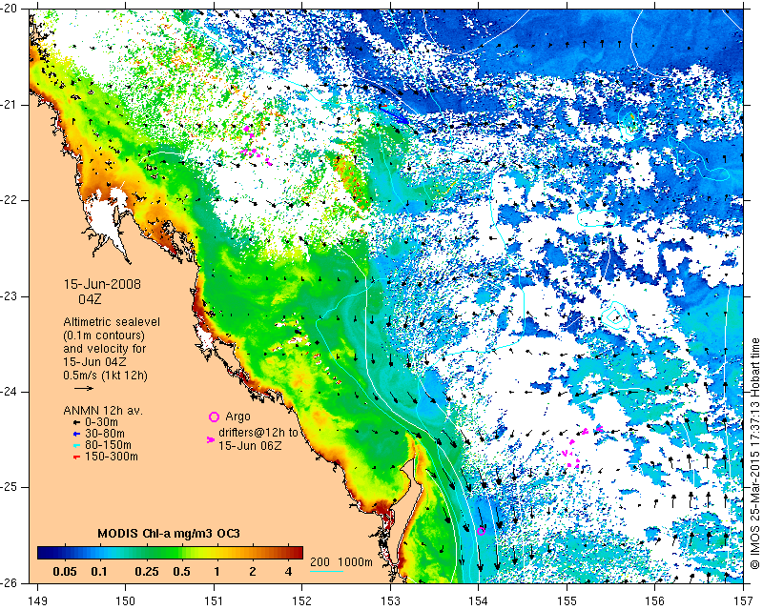Click the 'and velocity for' text
The height and width of the screenshot is (610, 763).
(x=105, y=348)
